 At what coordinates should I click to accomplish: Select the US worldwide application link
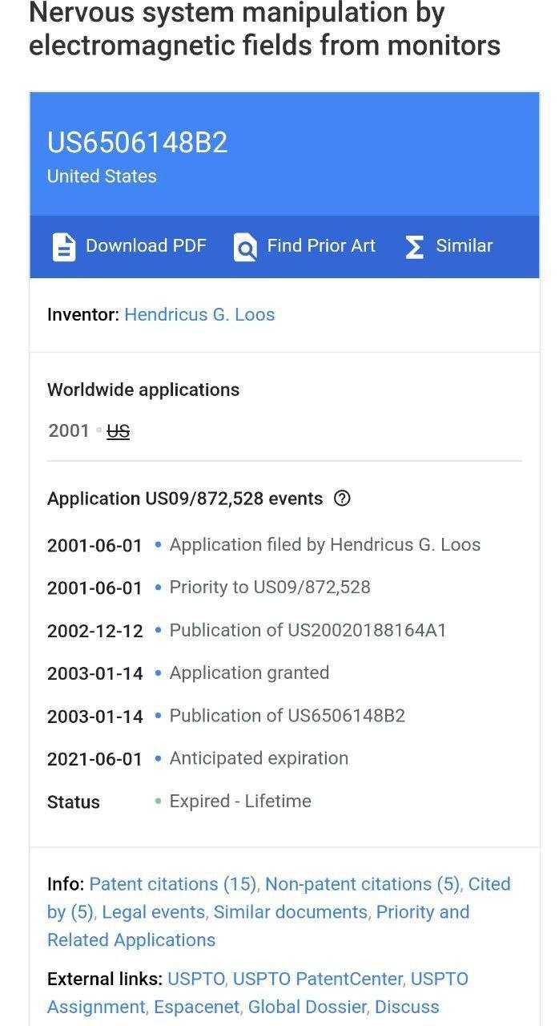(x=118, y=430)
